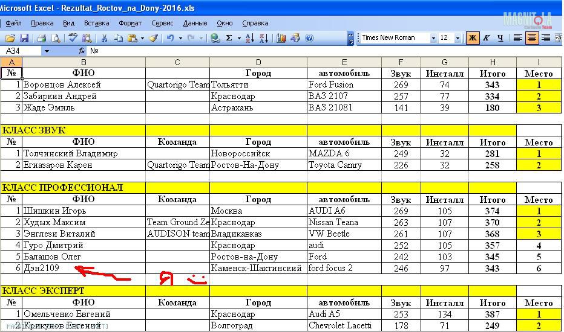Viewport: 564px width, 332px height.
Task: Click the Cut scissors icon
Action: [x=104, y=38]
